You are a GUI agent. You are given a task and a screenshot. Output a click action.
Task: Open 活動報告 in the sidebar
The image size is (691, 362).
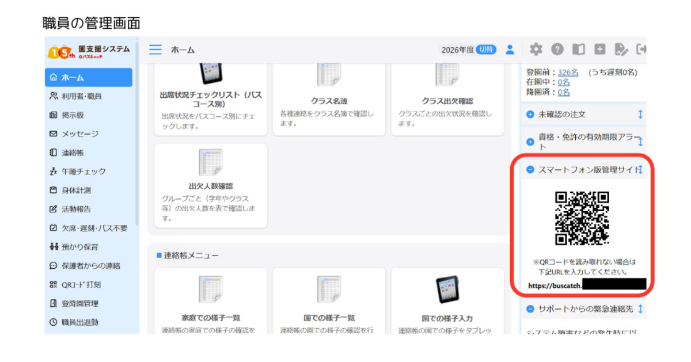pos(89,209)
